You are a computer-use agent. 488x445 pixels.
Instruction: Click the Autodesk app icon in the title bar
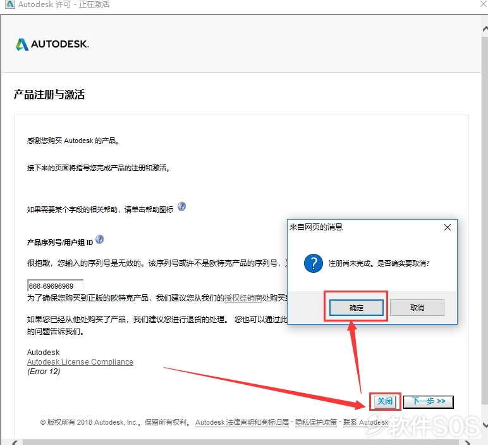coord(10,4)
